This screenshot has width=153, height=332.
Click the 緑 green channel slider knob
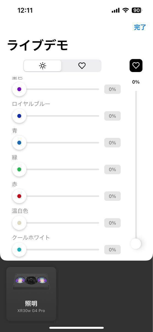tap(19, 169)
